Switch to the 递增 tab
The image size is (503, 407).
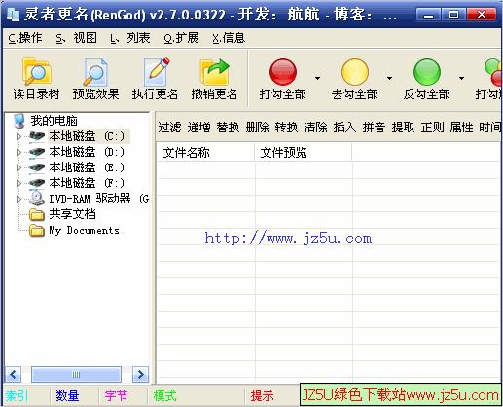198,128
